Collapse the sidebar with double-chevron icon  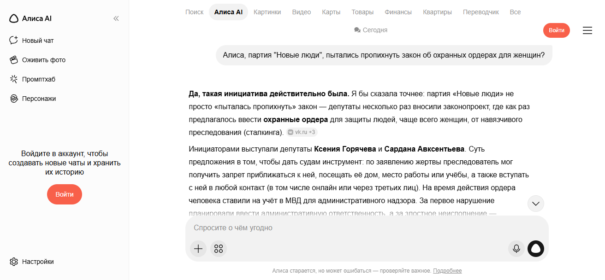coord(116,18)
